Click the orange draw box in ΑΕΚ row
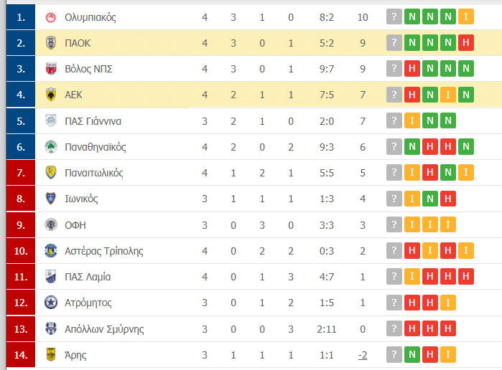Viewport: 502px width, 370px height. click(448, 95)
